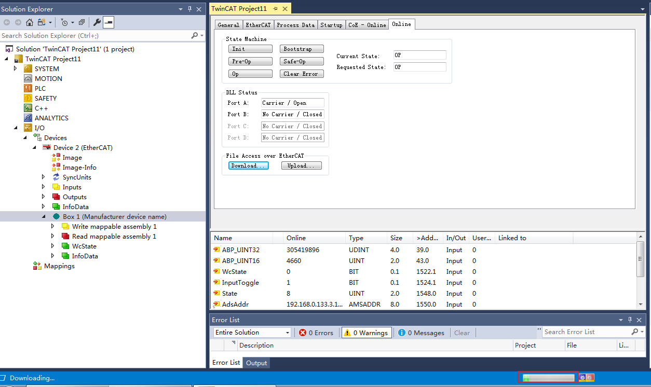Expand the Inputs tree node
The height and width of the screenshot is (387, 651).
44,187
